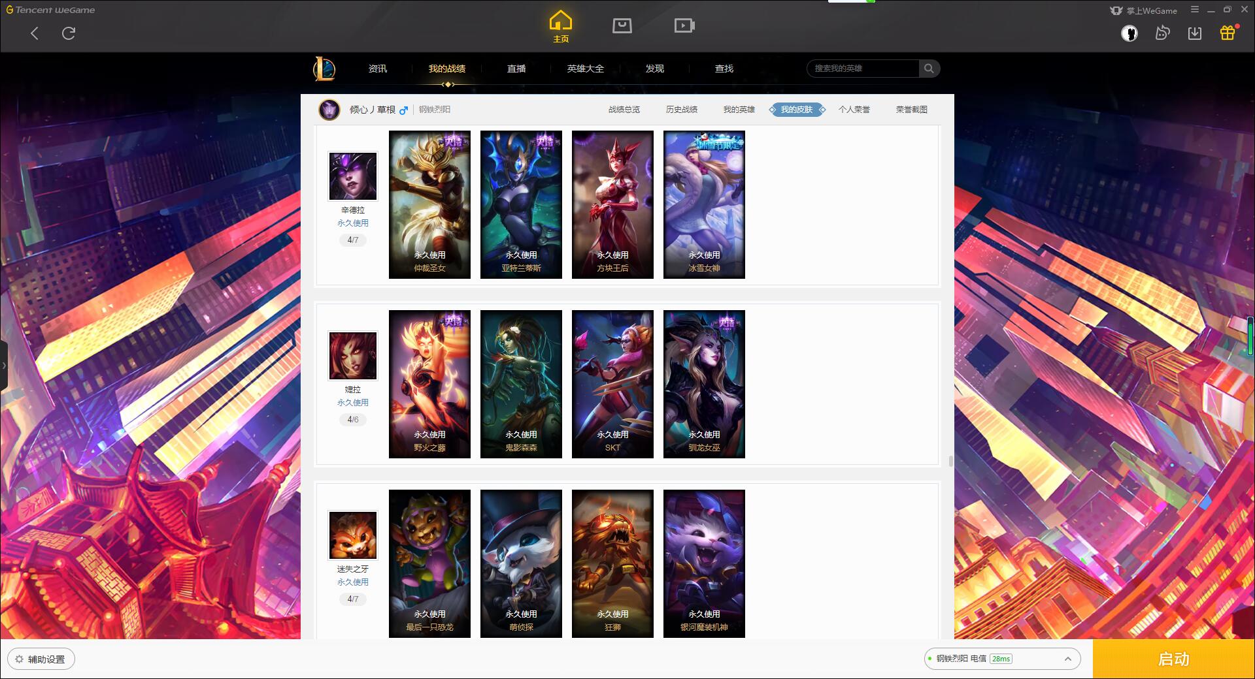Click the League of Legends logo

coord(324,69)
